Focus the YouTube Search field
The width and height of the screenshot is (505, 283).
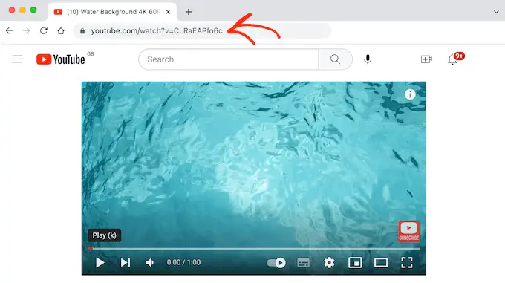pos(228,59)
